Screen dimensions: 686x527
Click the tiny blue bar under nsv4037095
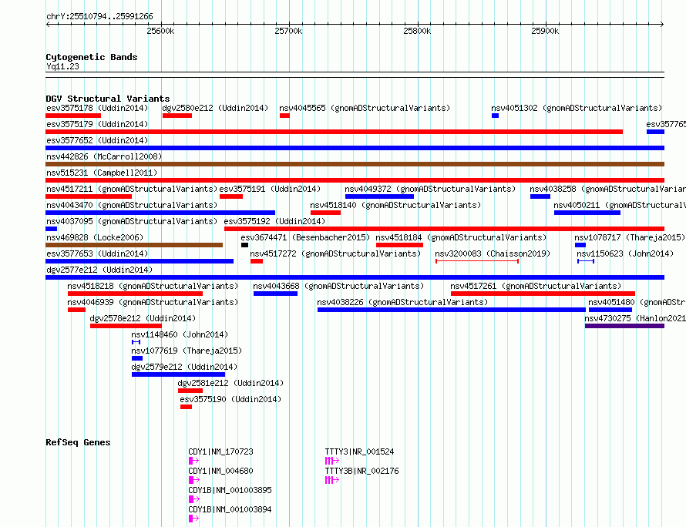click(x=51, y=229)
